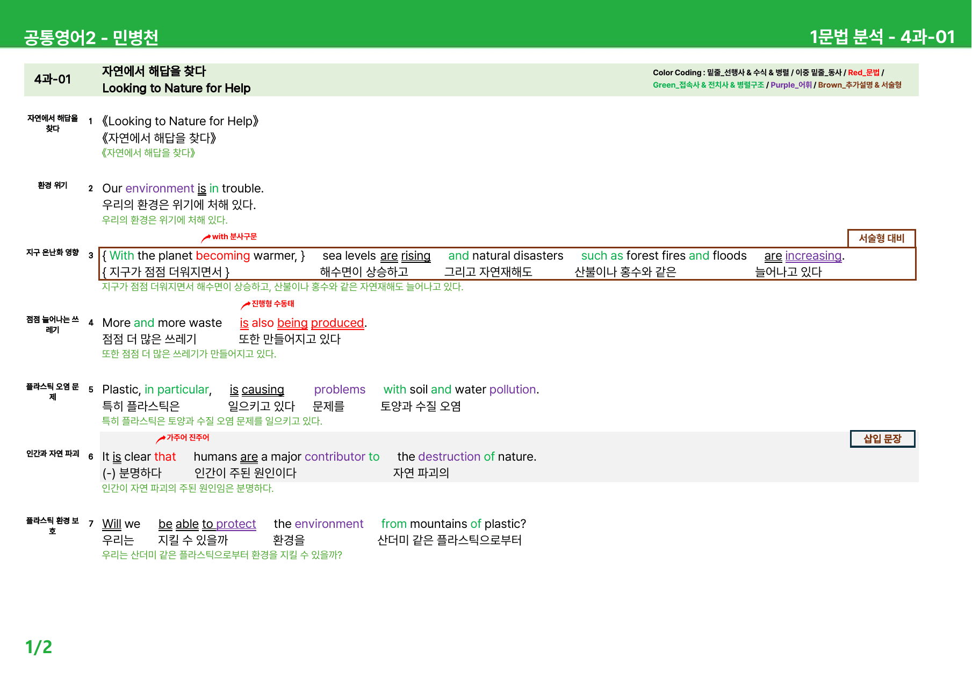
Task: Click the Korean title '자연에서 해답을 찾다' heading
Action: click(x=154, y=71)
